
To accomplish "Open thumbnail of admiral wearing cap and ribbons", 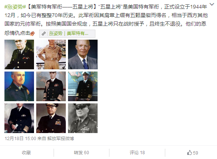I will pyautogui.click(x=51, y=118).
